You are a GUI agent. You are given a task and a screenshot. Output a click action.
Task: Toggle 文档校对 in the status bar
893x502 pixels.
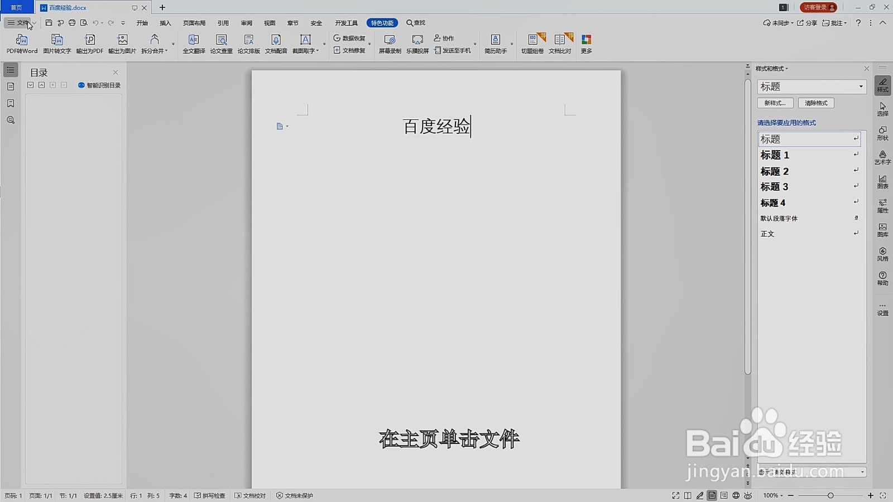(x=250, y=495)
